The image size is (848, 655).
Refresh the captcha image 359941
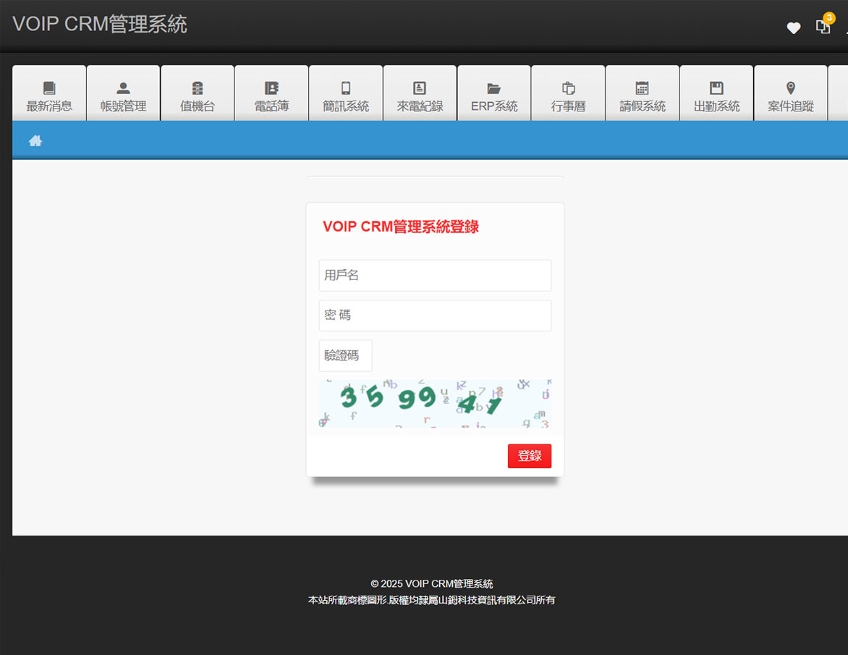coord(435,403)
